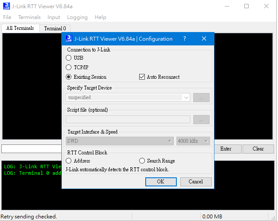The height and width of the screenshot is (221, 278).
Task: Click the terminal input text field
Action: [x=32, y=149]
